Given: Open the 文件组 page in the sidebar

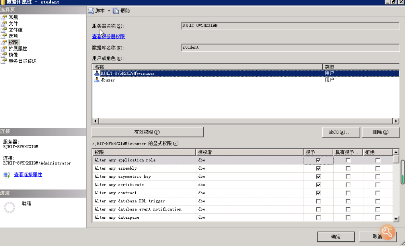Looking at the screenshot, I should coord(15,30).
